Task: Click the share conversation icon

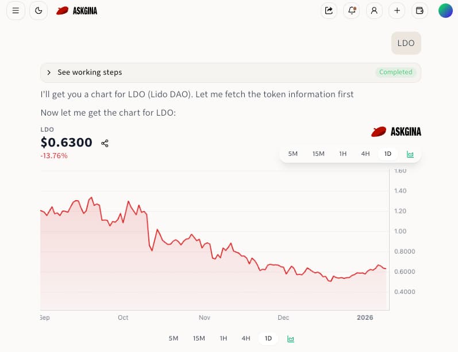Action: point(329,10)
